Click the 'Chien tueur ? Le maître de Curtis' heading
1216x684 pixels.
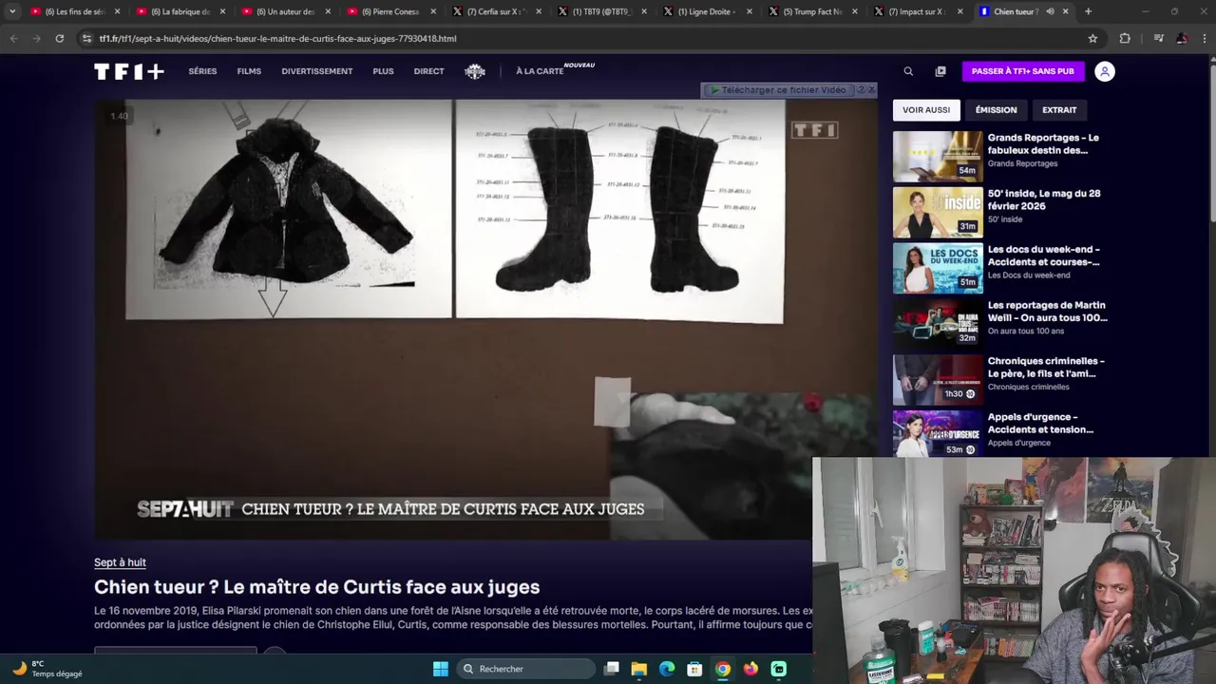pos(316,587)
